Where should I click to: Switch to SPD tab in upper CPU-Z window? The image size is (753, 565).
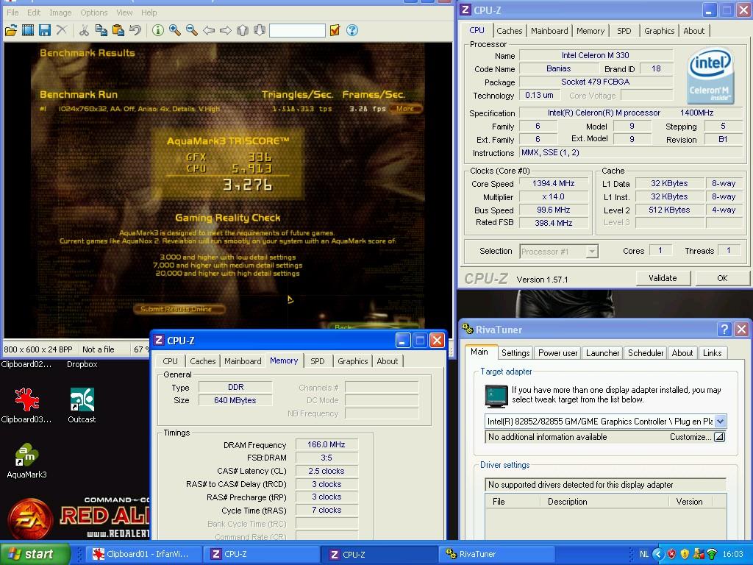(624, 31)
